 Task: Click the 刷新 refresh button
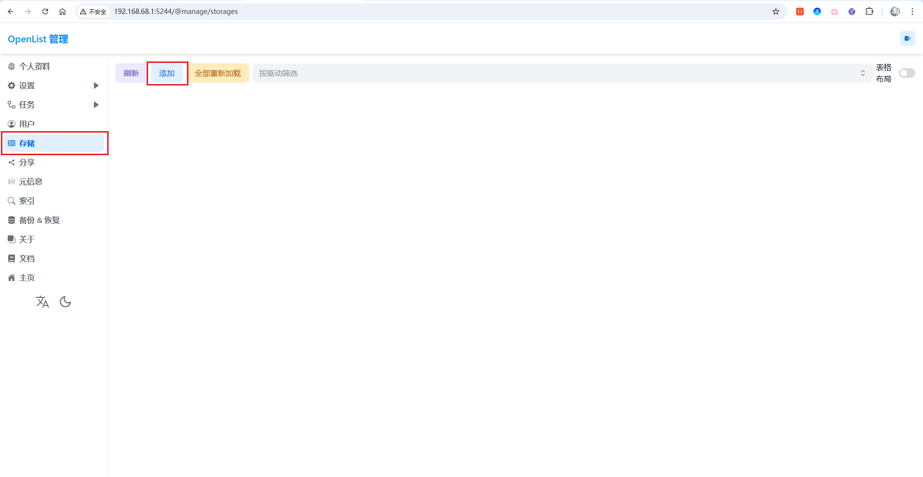coord(131,73)
